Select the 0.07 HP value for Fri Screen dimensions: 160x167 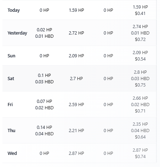(45, 101)
